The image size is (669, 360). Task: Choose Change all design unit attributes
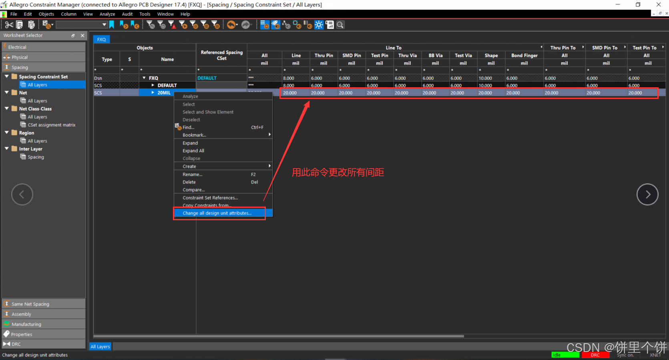coord(223,213)
